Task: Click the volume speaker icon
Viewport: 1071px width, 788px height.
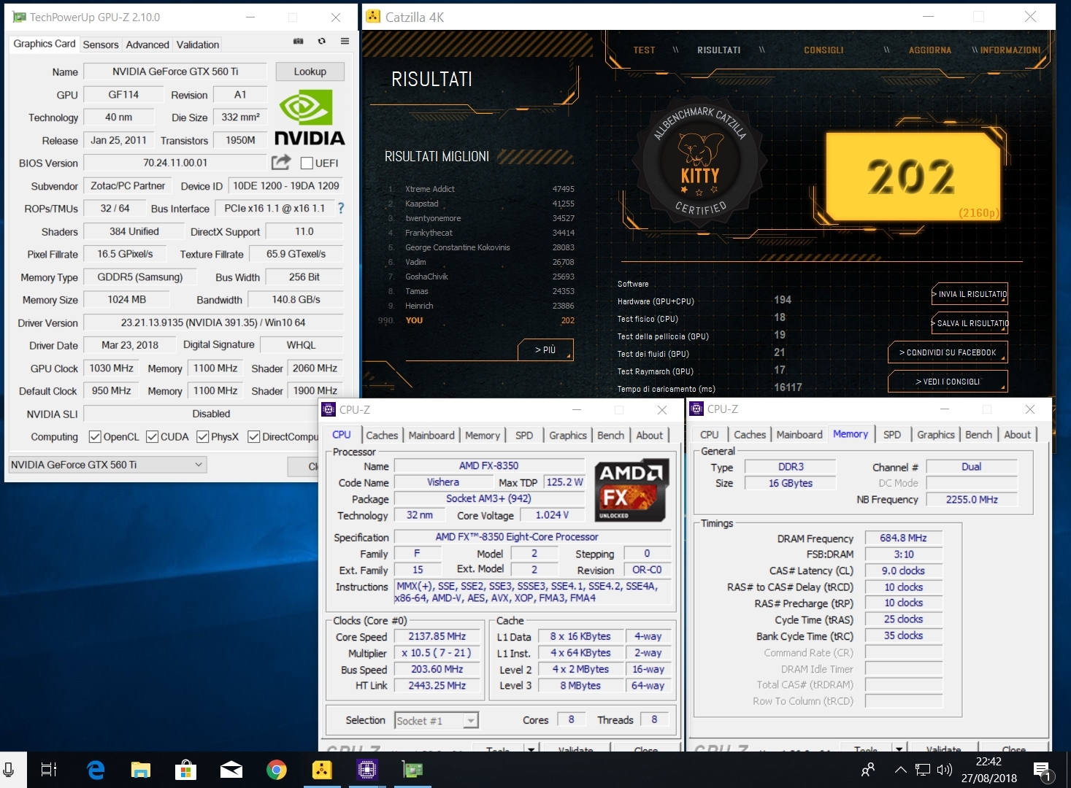Action: [945, 770]
